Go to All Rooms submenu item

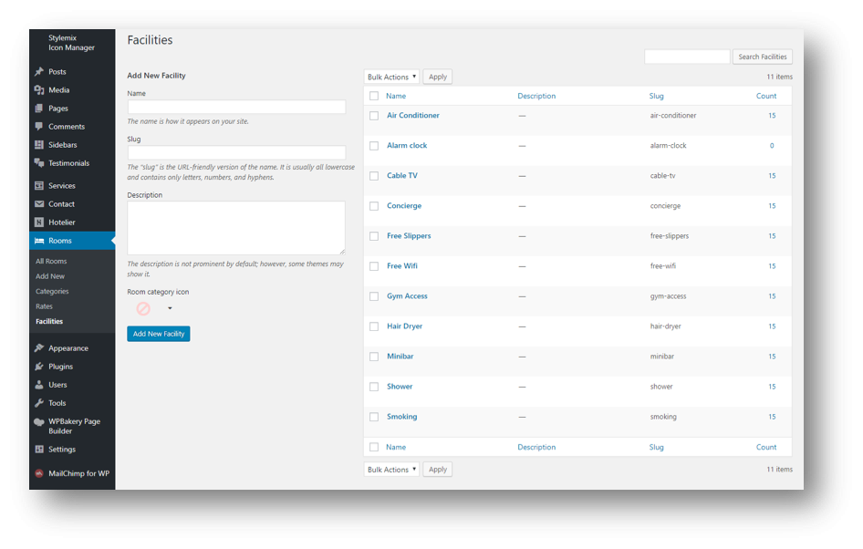pos(51,262)
